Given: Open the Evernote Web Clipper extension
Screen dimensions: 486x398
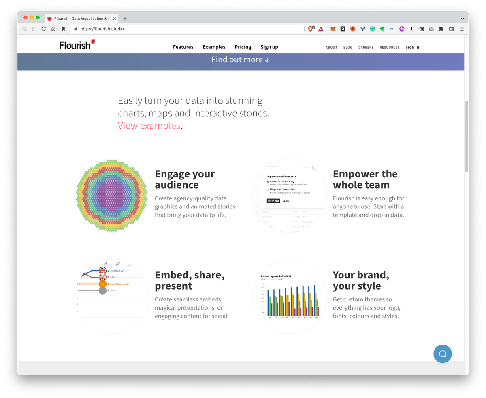Looking at the screenshot, I should 382,29.
